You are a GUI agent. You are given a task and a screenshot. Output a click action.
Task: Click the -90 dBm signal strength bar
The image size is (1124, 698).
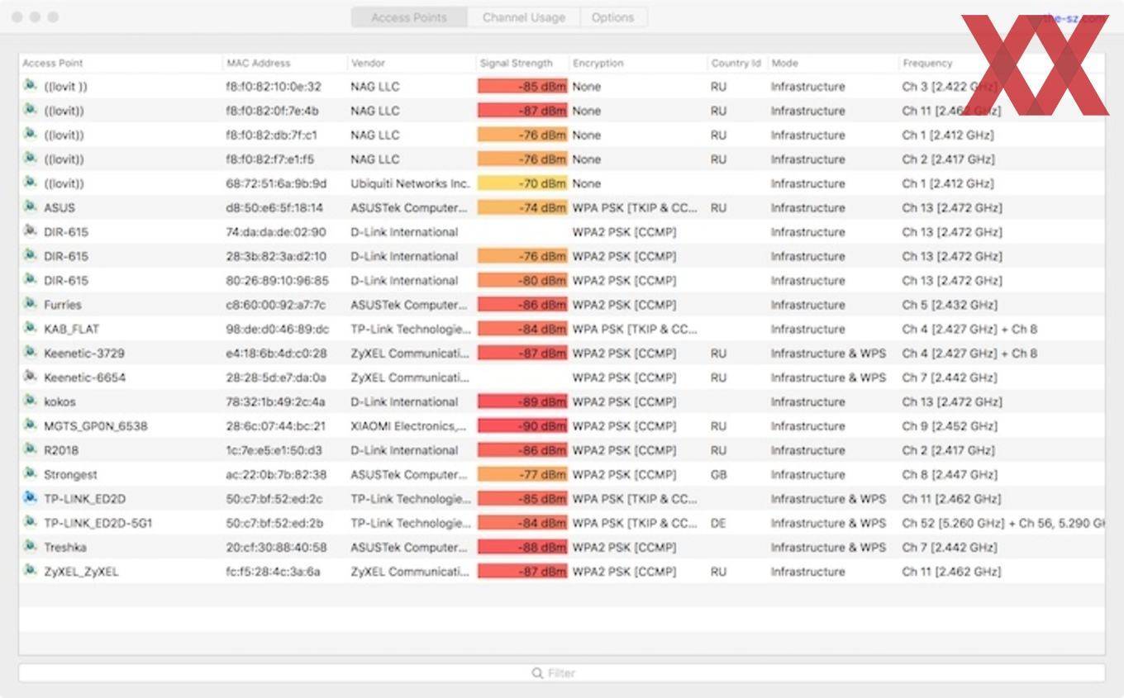(x=522, y=426)
